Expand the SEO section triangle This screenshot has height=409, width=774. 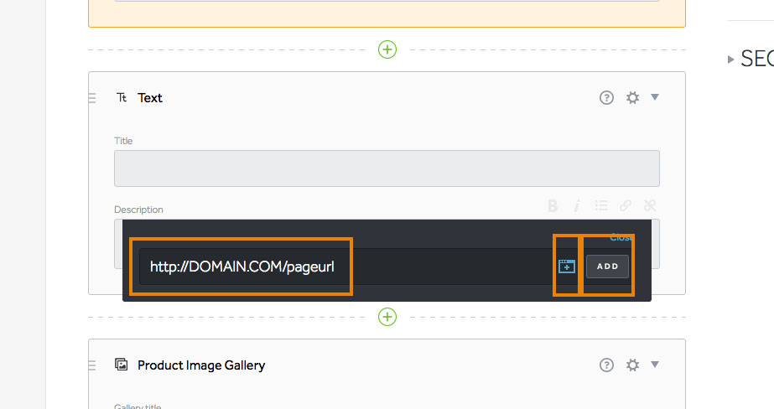730,60
